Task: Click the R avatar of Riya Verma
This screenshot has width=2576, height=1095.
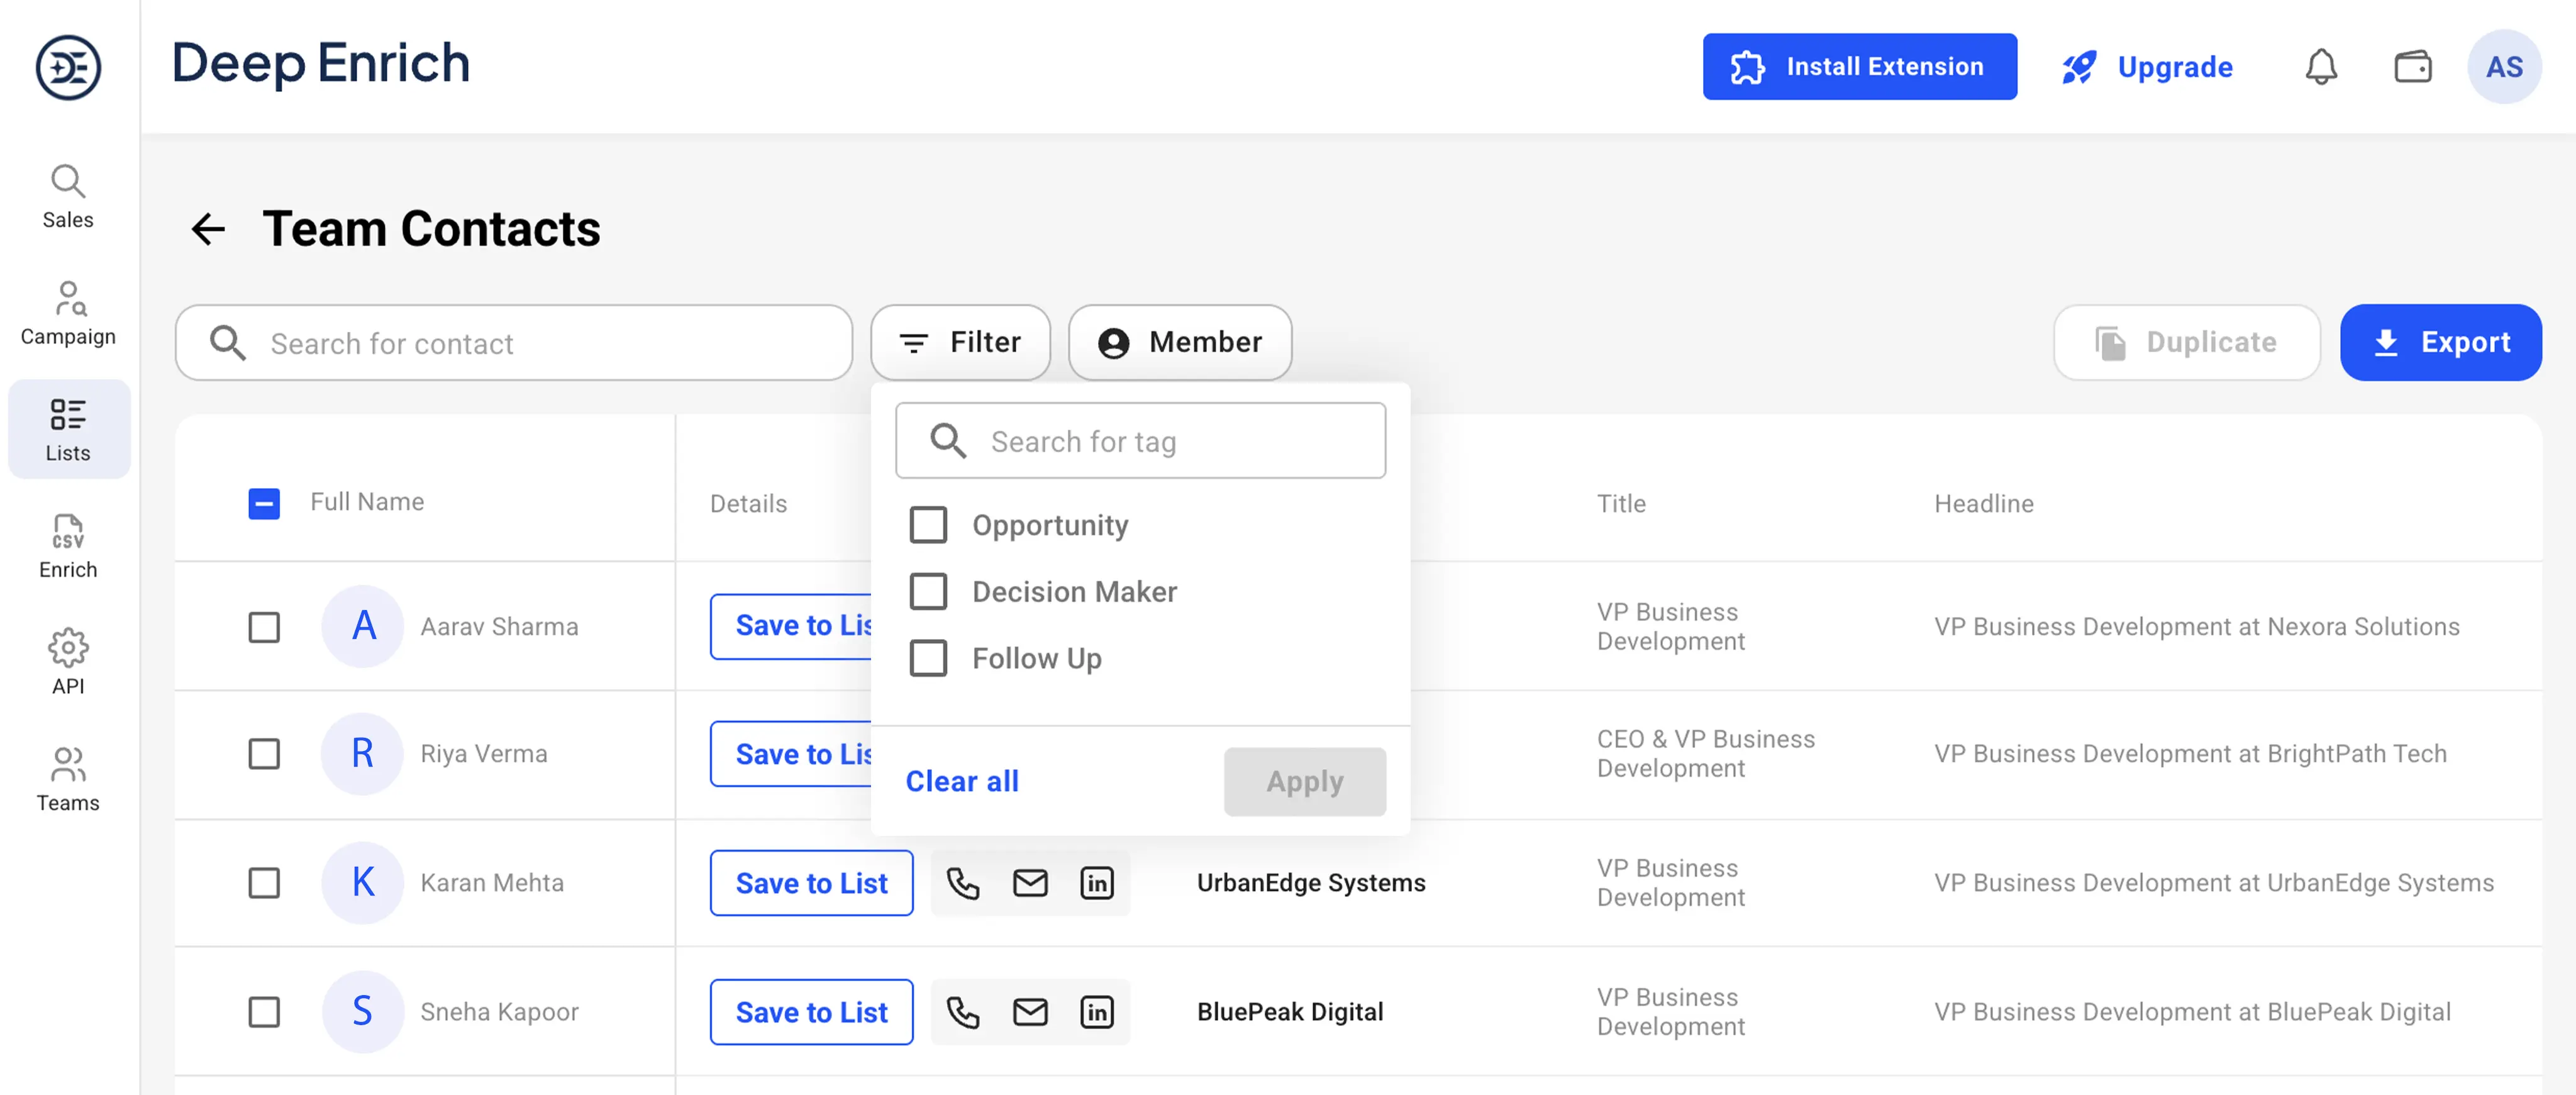Action: point(362,754)
